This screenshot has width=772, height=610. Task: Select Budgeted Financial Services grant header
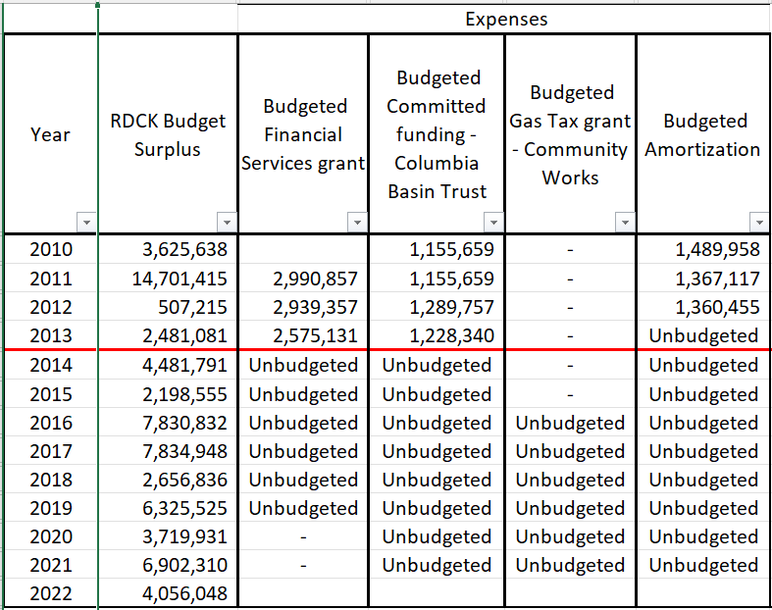303,134
